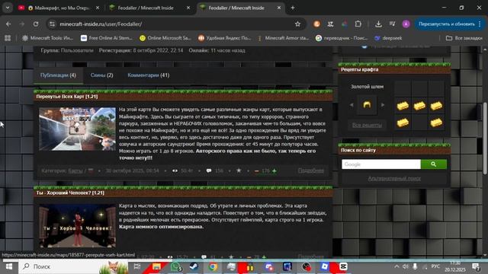Open the Удобная Яндекс bookmark
Image resolution: width=488 pixels, height=274 pixels.
coord(224,38)
